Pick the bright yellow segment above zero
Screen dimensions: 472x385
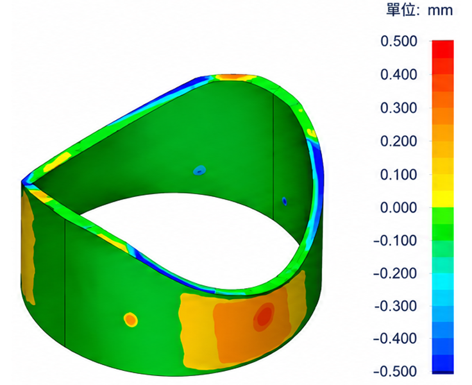442,199
